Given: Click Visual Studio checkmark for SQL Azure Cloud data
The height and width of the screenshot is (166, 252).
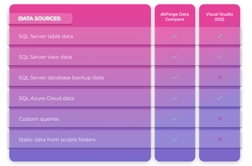Looking at the screenshot, I should (x=219, y=98).
